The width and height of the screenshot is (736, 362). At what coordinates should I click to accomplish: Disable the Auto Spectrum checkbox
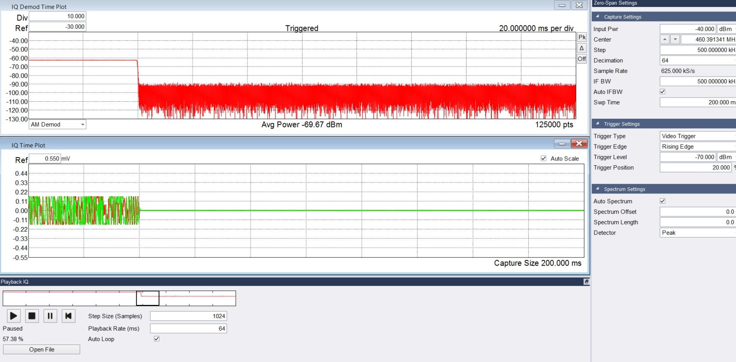pos(662,201)
